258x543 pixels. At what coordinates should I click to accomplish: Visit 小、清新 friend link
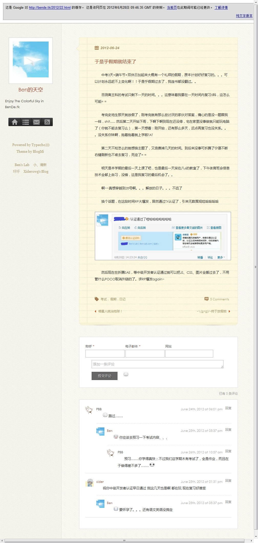(x=40, y=165)
